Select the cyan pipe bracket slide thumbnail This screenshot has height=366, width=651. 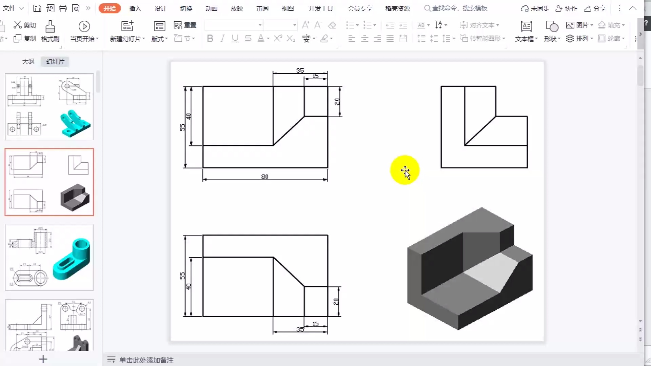(x=49, y=257)
